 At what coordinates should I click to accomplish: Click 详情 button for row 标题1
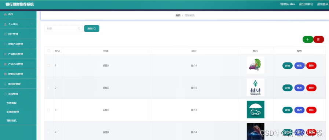coord(287,65)
